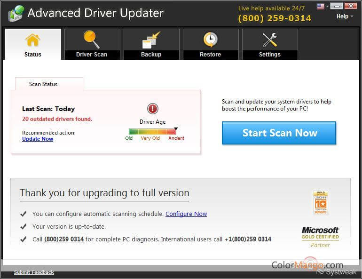Click the Status home icon
Screen dimensions: 362x279
pos(33,40)
